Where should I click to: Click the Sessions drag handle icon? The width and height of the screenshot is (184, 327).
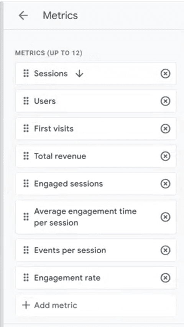point(26,74)
